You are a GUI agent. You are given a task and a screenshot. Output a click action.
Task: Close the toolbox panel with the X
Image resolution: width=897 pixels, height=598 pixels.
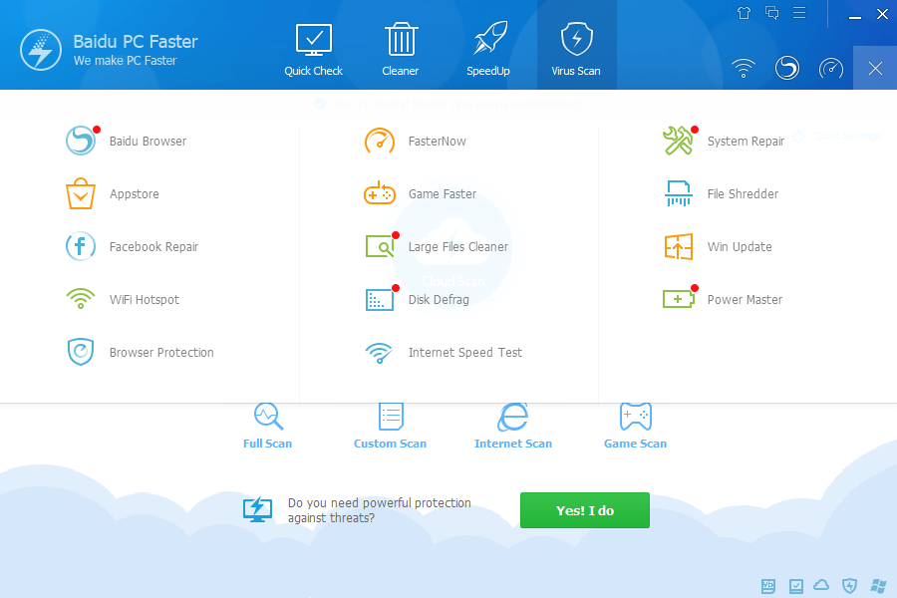point(875,69)
